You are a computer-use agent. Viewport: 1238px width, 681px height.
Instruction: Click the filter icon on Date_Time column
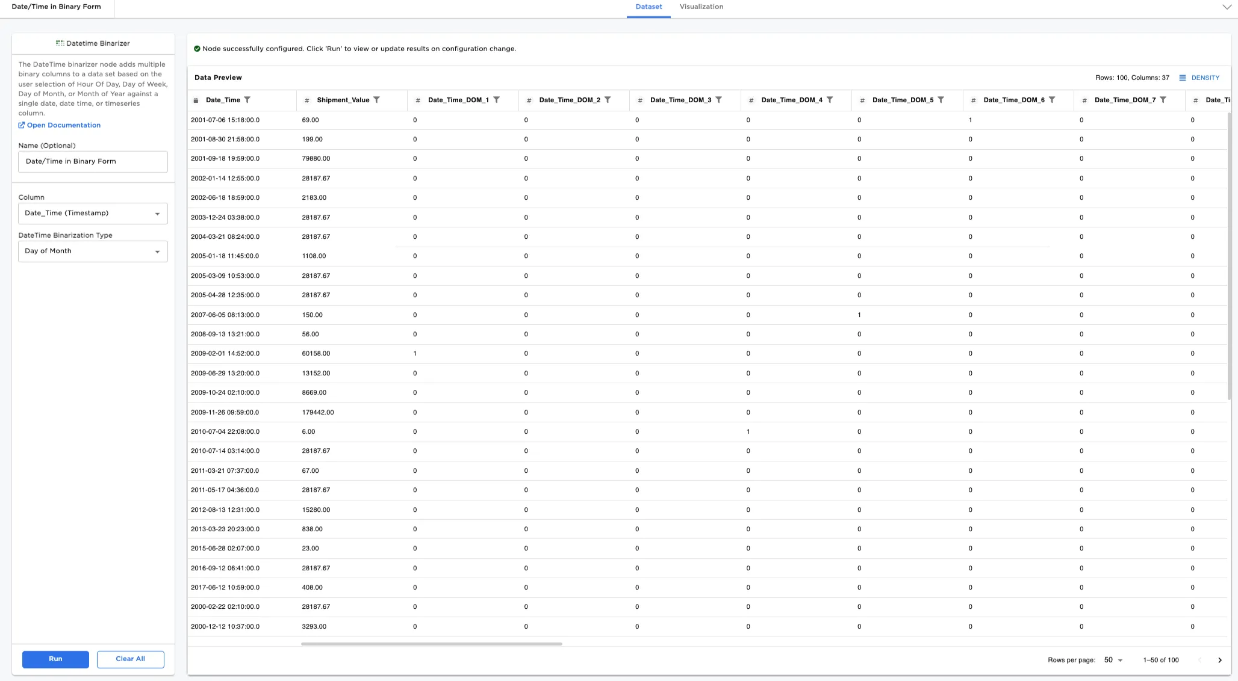[247, 100]
